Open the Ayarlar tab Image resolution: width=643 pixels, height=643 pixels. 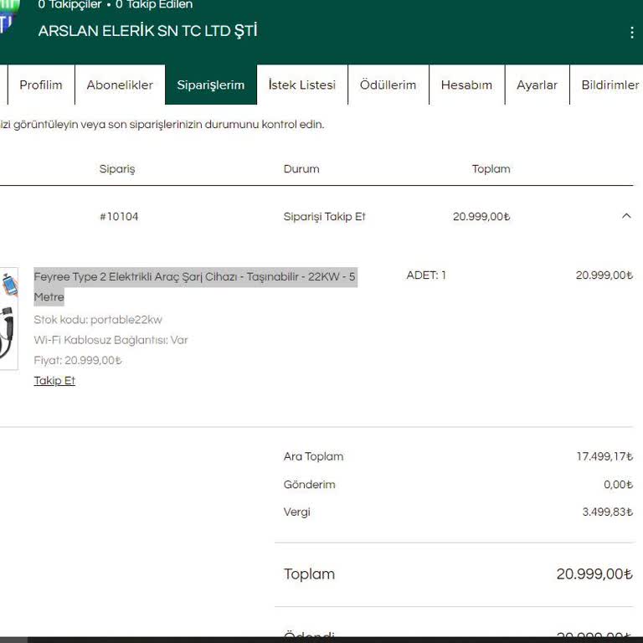[x=537, y=85]
